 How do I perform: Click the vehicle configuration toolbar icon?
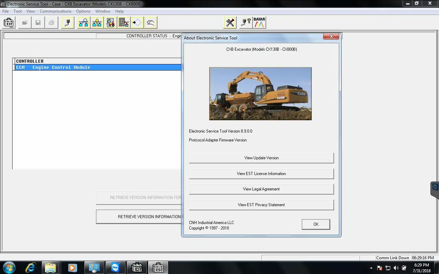110,23
